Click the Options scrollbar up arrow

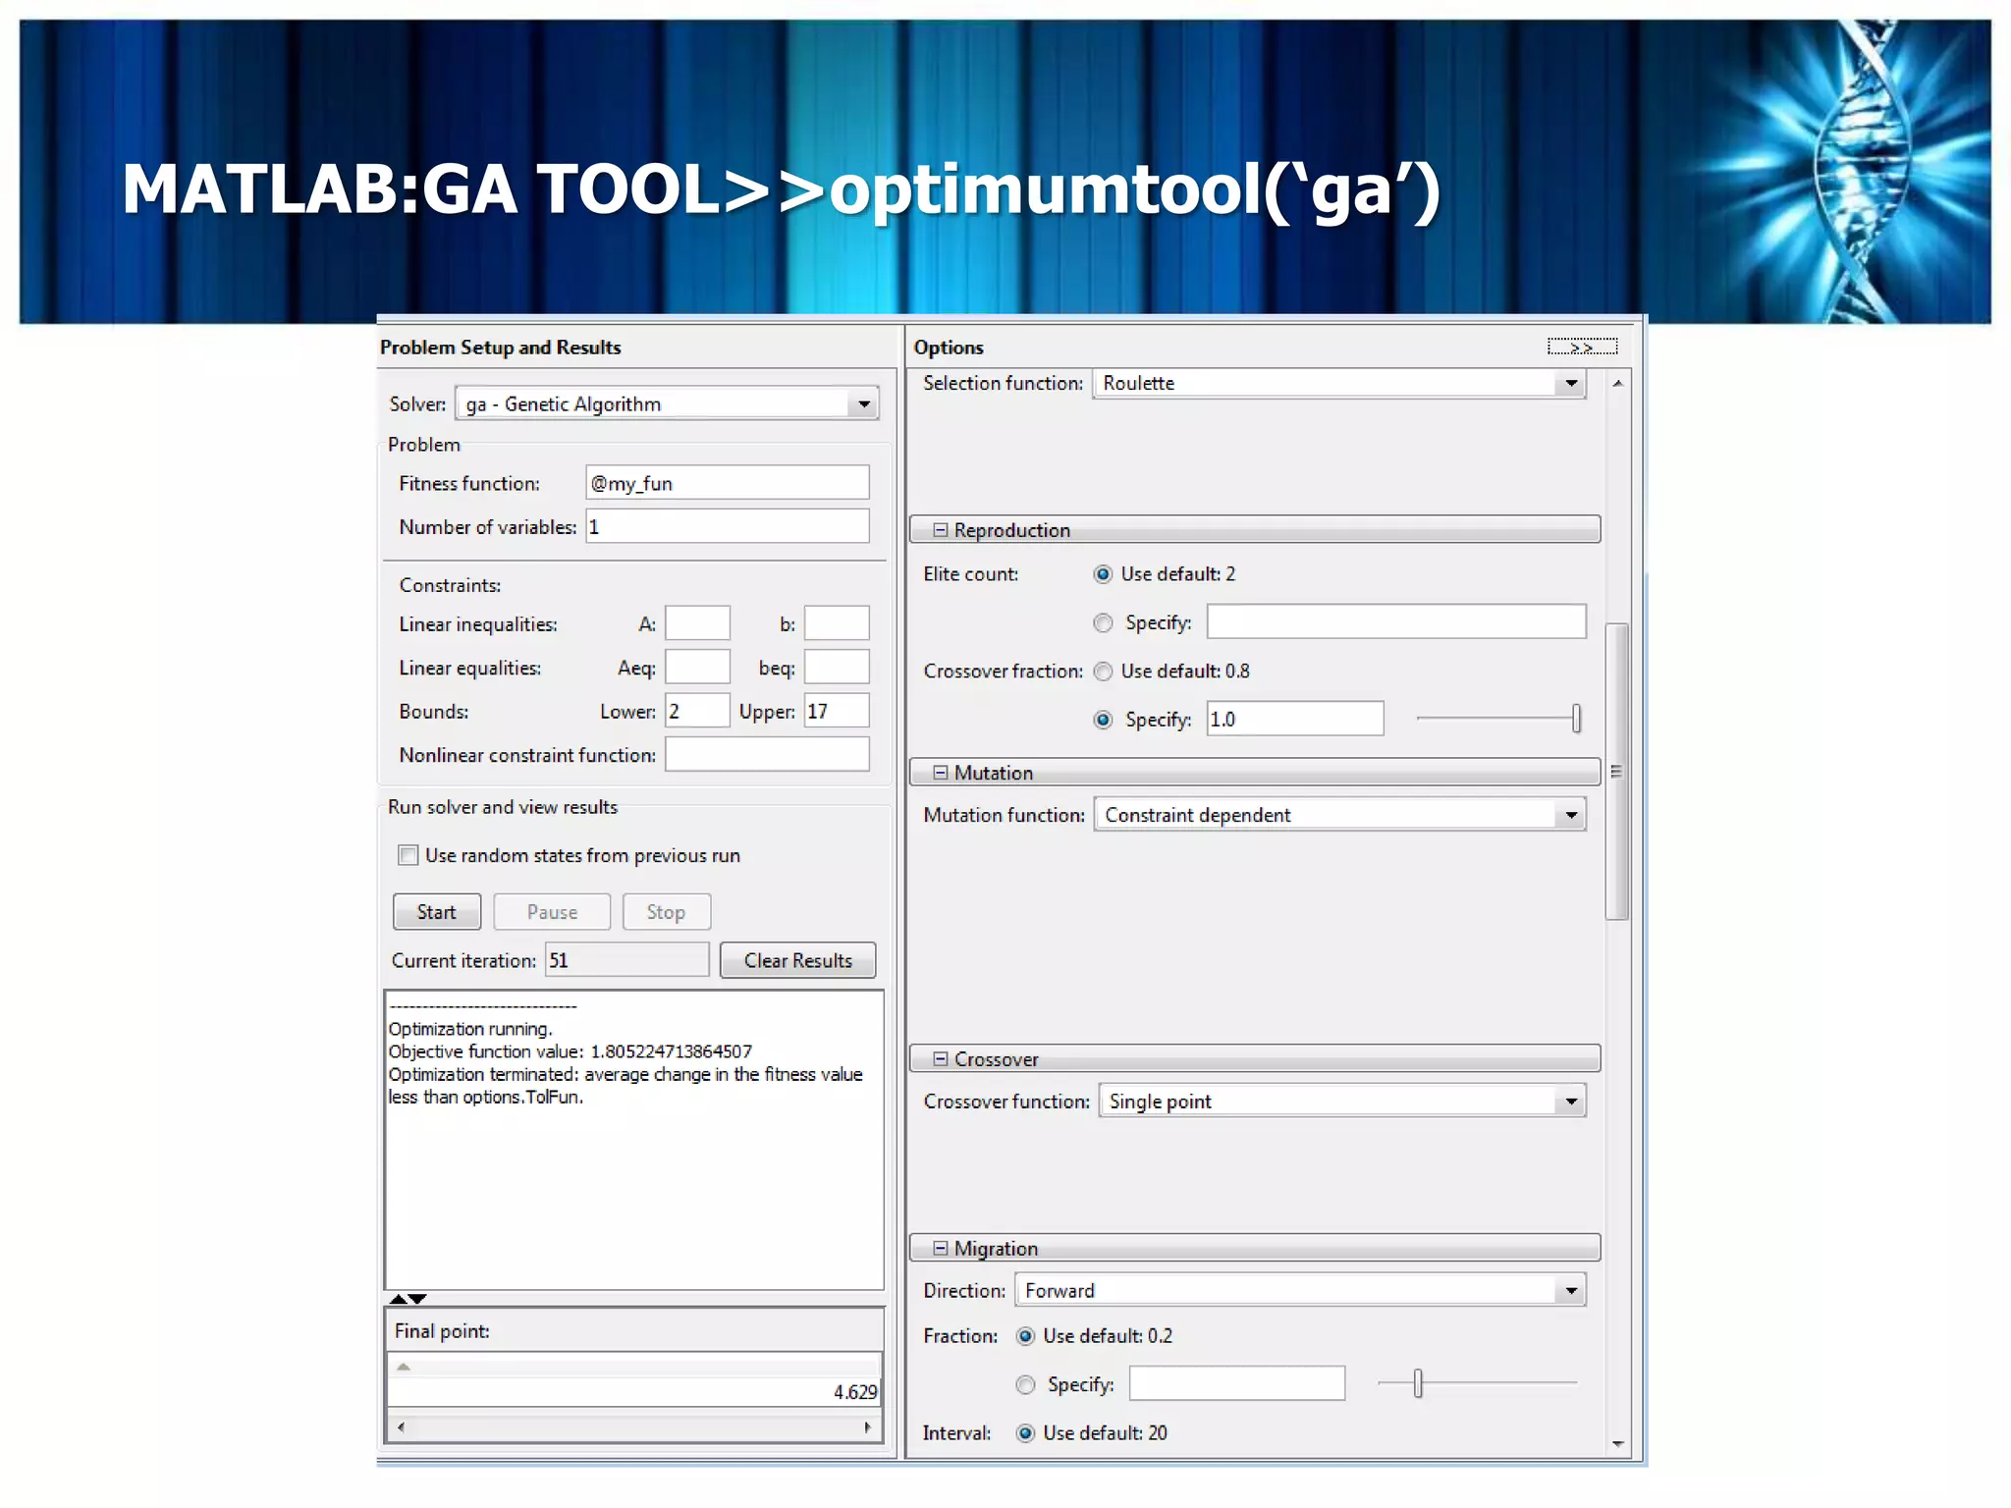click(x=1617, y=383)
